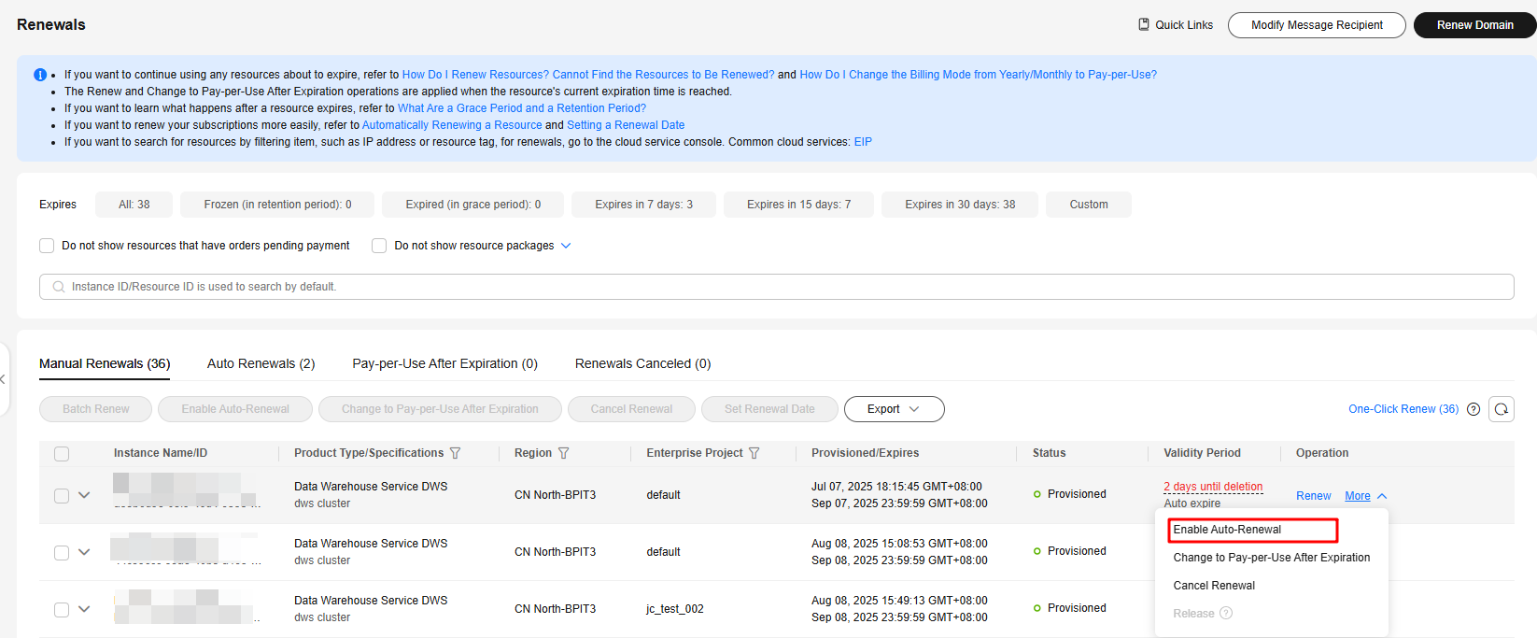
Task: Expand the jc_test_002 row details
Action: (x=84, y=609)
